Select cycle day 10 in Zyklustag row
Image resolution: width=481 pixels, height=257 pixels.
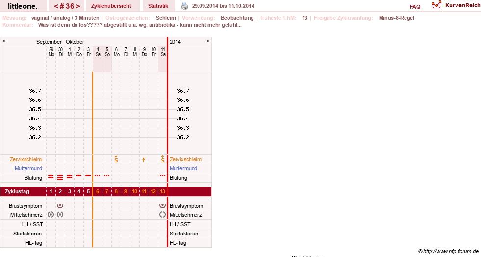coord(135,191)
